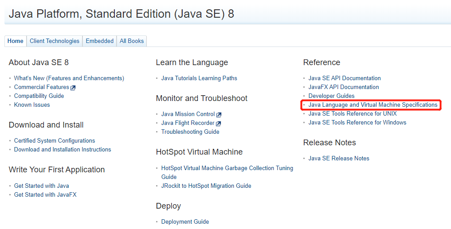
Task: Click external link icon beside Java Mission Control
Action: tap(219, 115)
